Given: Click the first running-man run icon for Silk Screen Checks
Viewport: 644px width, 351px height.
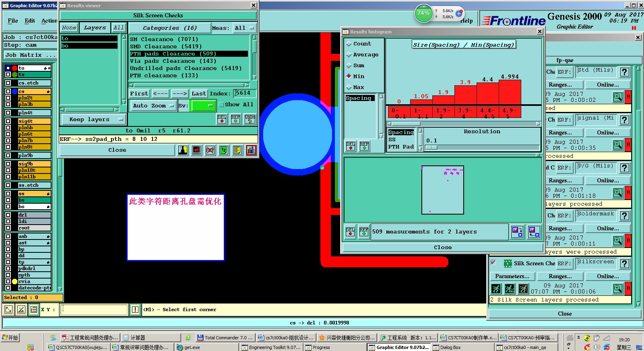Looking at the screenshot, I should [x=496, y=289].
